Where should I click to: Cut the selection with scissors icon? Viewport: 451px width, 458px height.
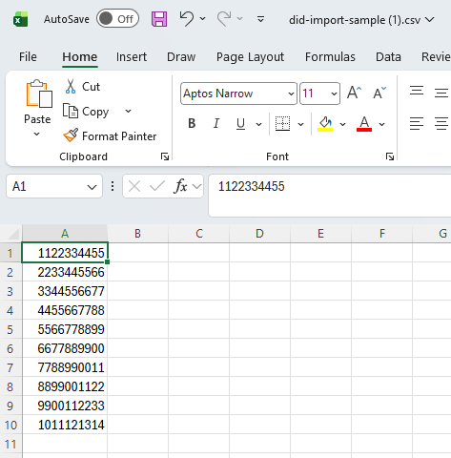[x=82, y=87]
